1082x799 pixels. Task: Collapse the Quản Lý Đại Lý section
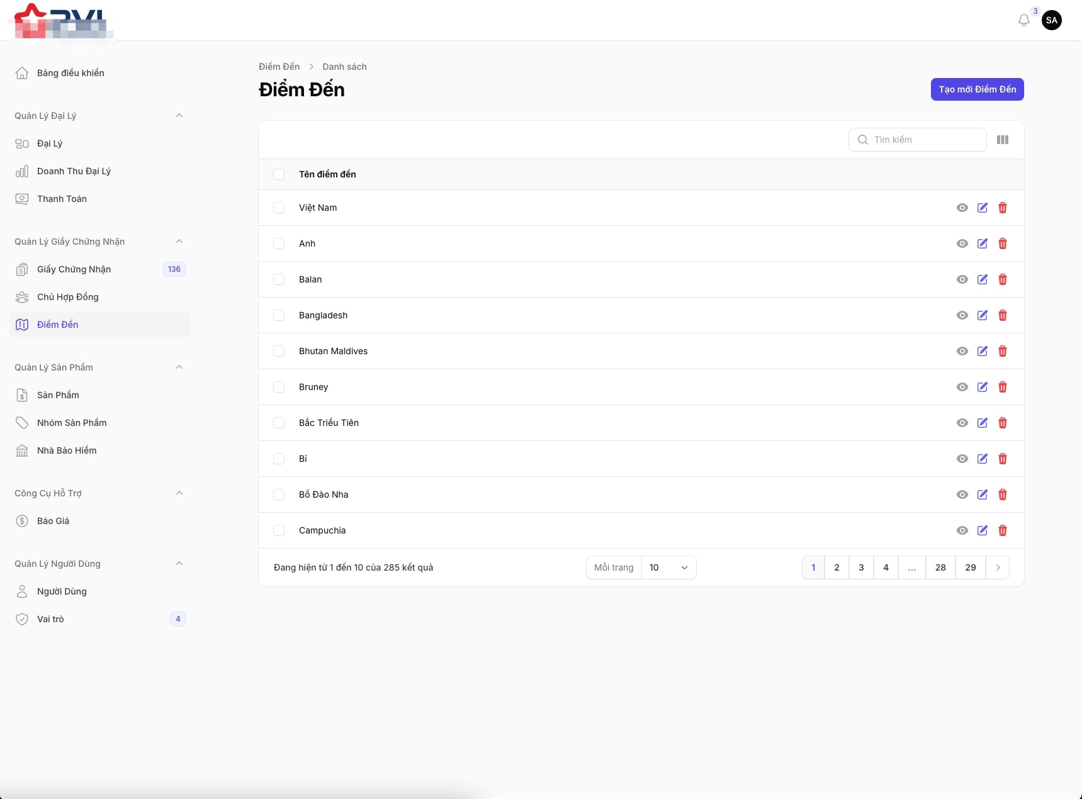(x=179, y=116)
